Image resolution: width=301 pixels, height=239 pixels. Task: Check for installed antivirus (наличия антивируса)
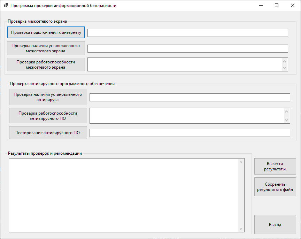click(x=48, y=97)
